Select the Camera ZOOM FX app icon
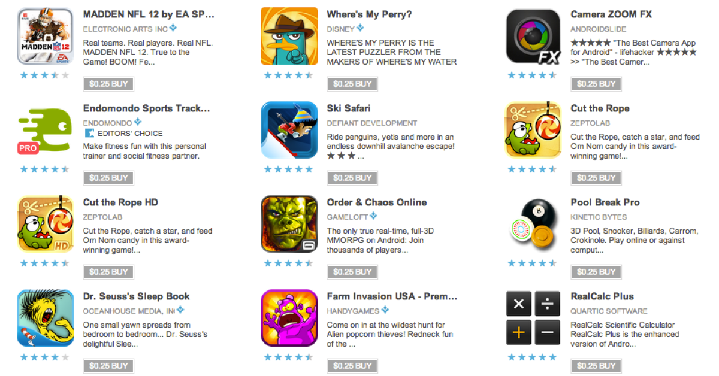 click(533, 36)
